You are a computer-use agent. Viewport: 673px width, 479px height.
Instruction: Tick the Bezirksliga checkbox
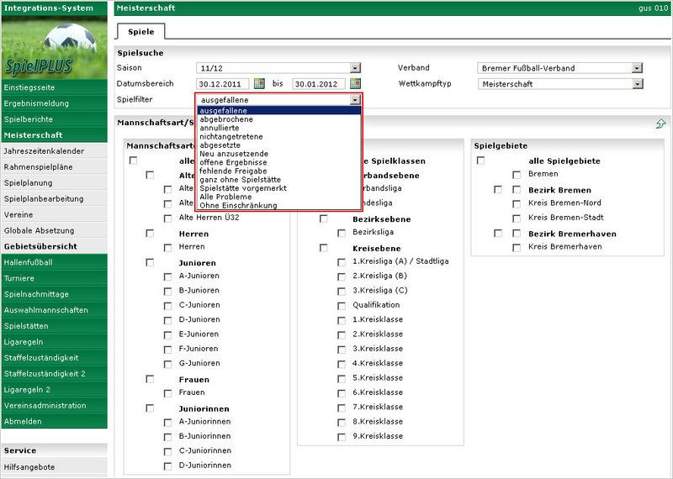tap(342, 233)
